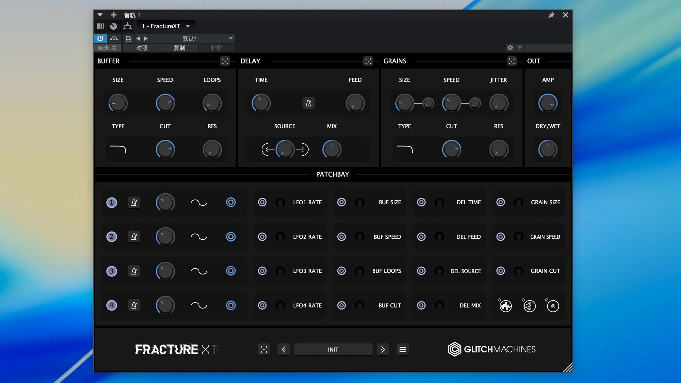Click the LFO 1 rate knob
Image resolution: width=681 pixels, height=383 pixels.
click(165, 202)
